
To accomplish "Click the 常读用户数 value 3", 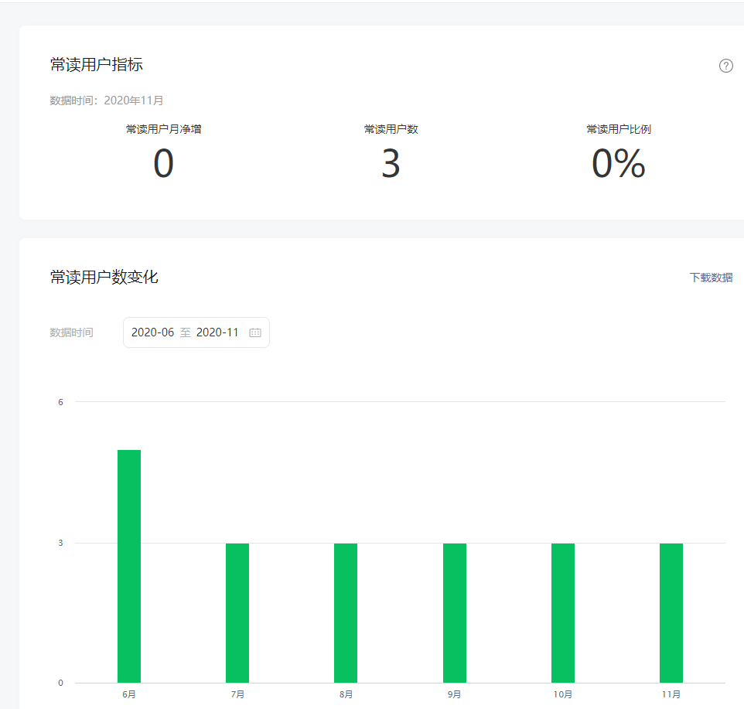I will pyautogui.click(x=391, y=163).
